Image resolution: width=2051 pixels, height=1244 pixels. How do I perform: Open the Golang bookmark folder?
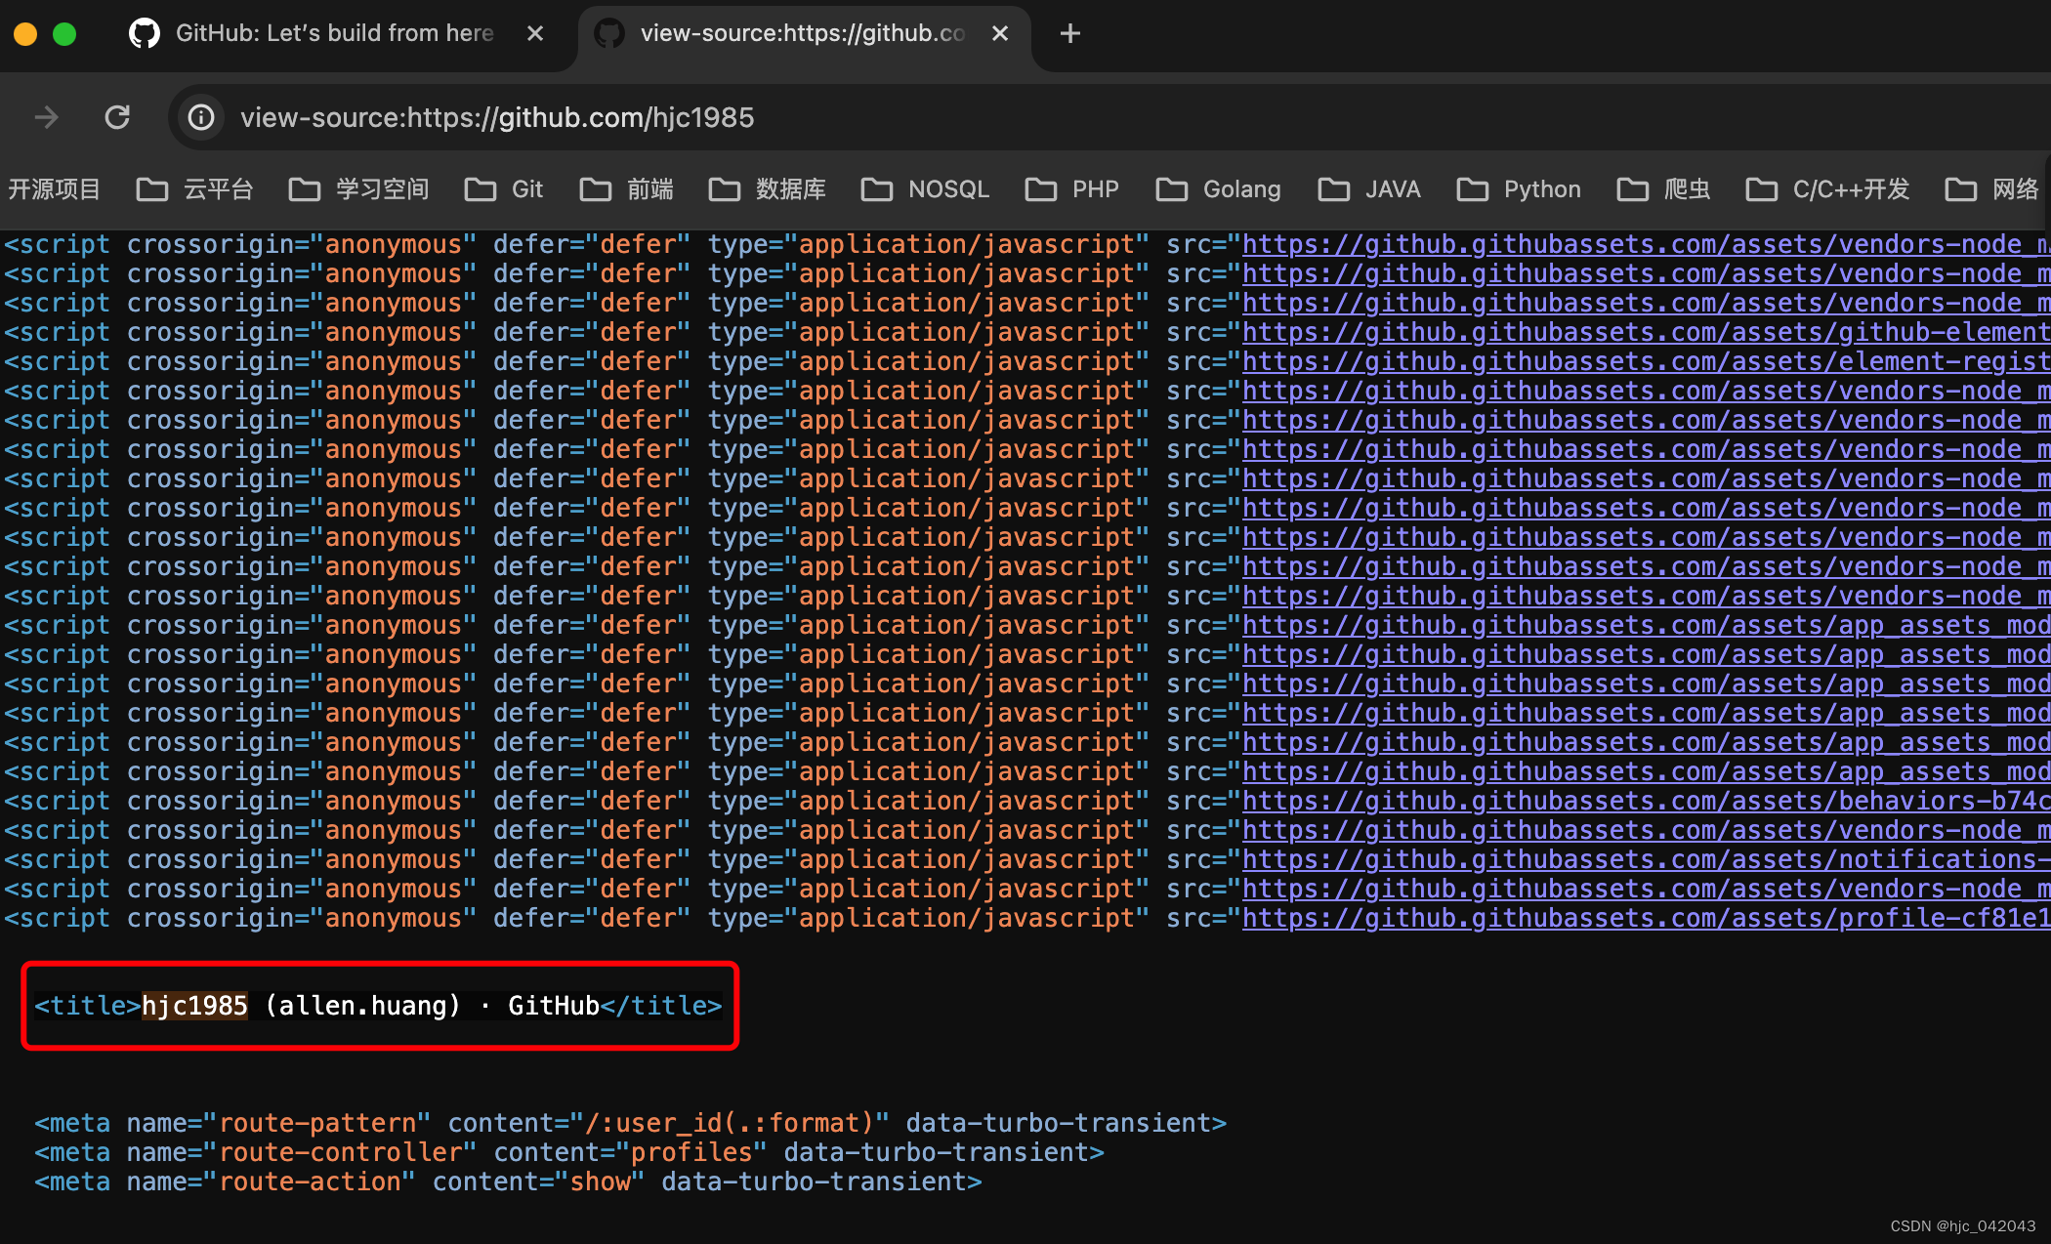pos(1219,189)
